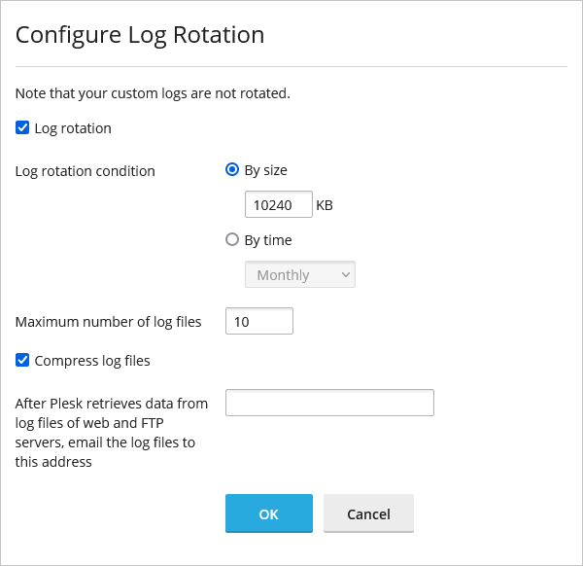Click the 'After Plesk retrieves data' description label
Viewport: 583px width, 566px height.
coord(112,433)
